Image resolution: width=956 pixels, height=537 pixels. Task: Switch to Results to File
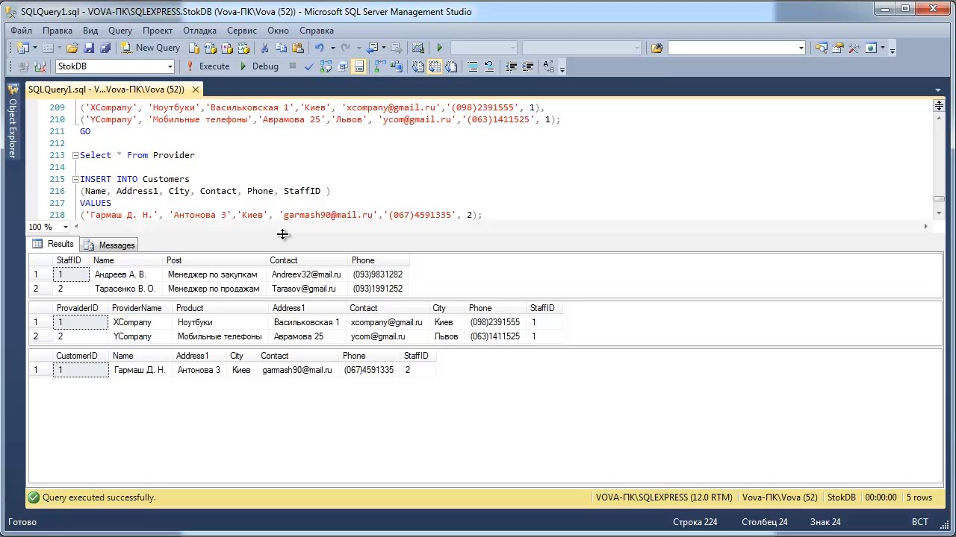click(451, 66)
